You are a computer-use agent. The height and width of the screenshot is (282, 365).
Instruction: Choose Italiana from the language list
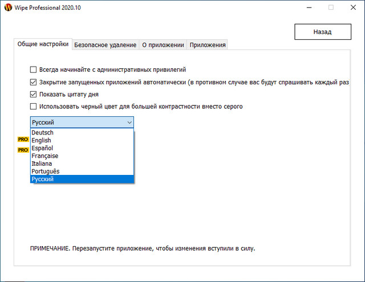(x=42, y=164)
